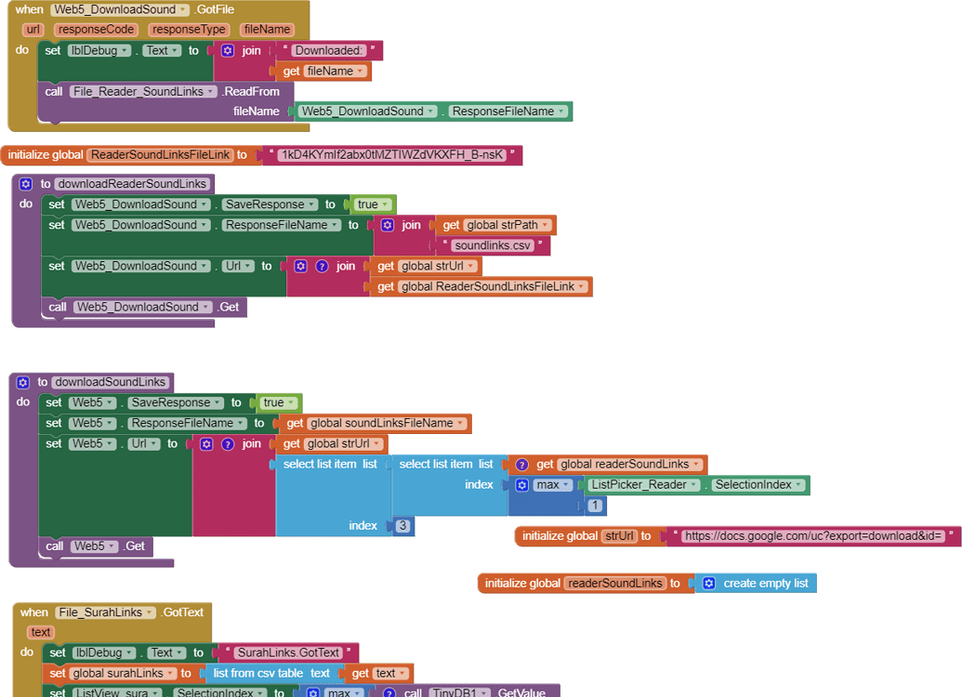
Task: Click question mark comment on Web5 Url join
Action: pos(228,443)
